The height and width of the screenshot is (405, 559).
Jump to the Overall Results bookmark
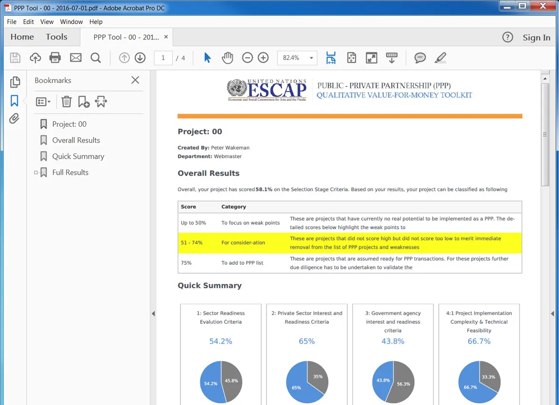coord(76,141)
